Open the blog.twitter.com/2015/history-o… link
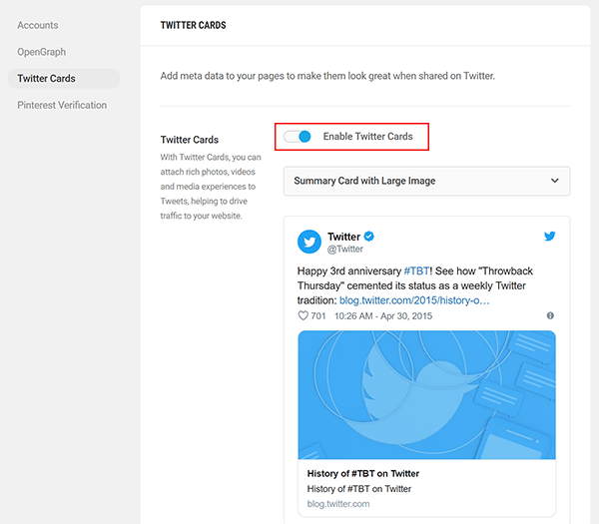Screen dimensions: 599x524 414,300
